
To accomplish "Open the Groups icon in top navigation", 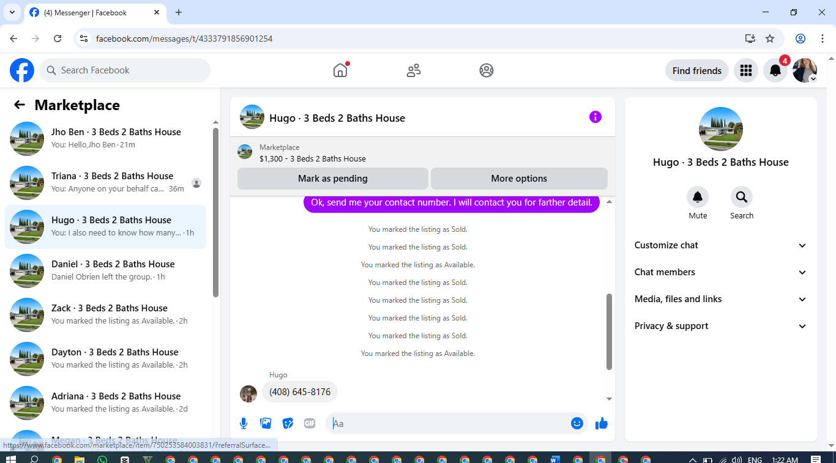I will pos(487,70).
